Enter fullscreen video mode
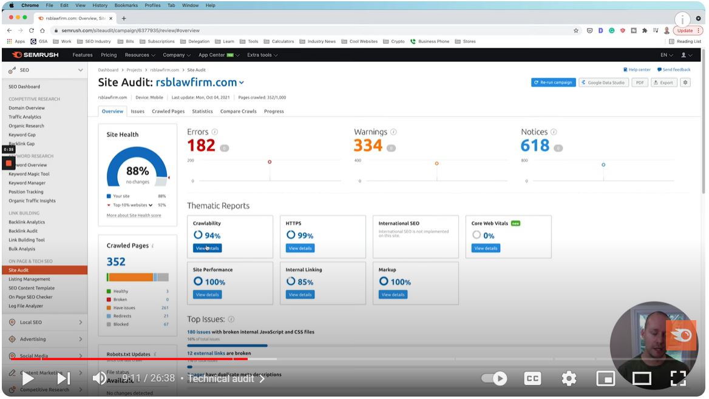The height and width of the screenshot is (399, 709). pos(678,378)
